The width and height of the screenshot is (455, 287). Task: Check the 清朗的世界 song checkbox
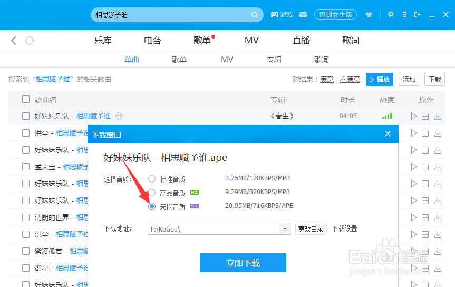click(26, 217)
